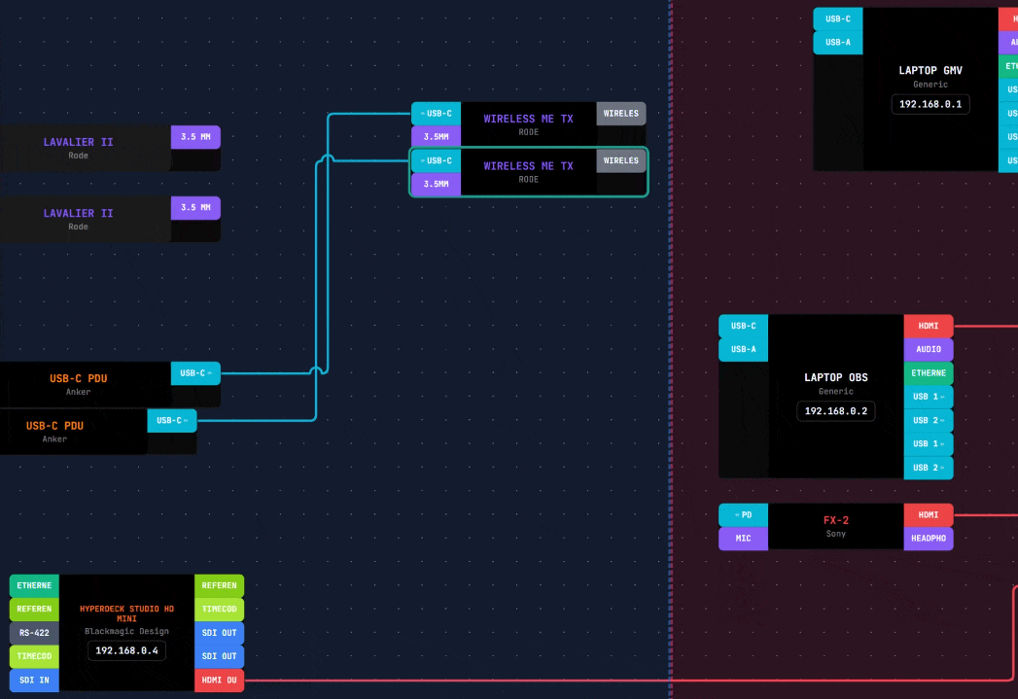
Task: Select the unselected Wireless ME TX node title
Action: click(528, 119)
